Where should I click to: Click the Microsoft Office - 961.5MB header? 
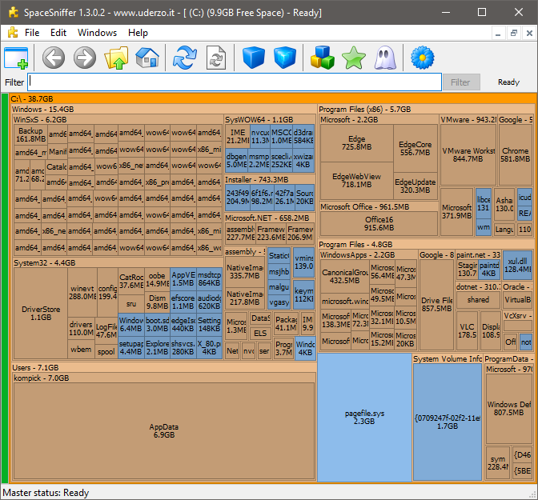click(x=379, y=206)
